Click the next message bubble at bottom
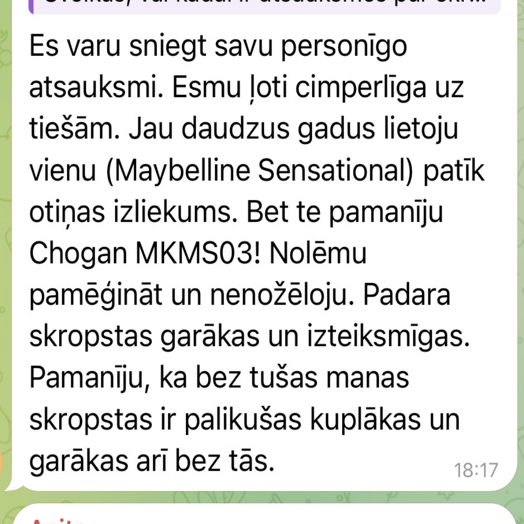 (x=265, y=514)
